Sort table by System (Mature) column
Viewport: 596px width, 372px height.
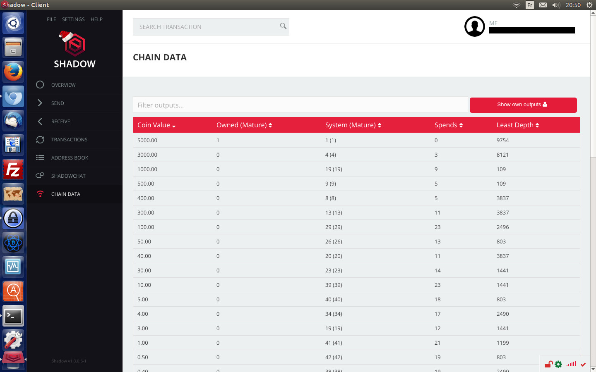tap(353, 125)
